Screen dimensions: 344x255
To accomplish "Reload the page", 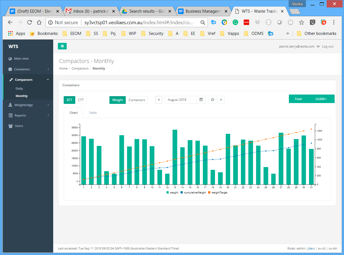I will click(29, 23).
